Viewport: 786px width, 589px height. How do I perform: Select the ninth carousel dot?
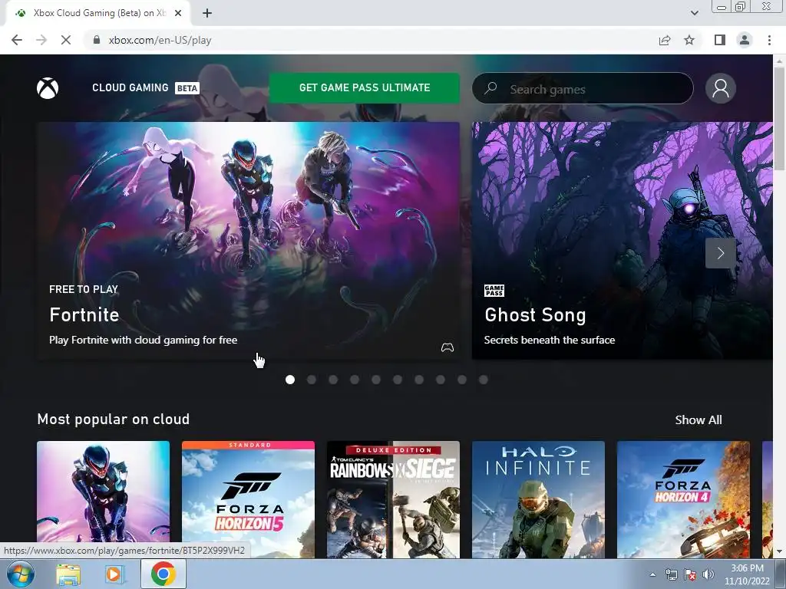461,380
